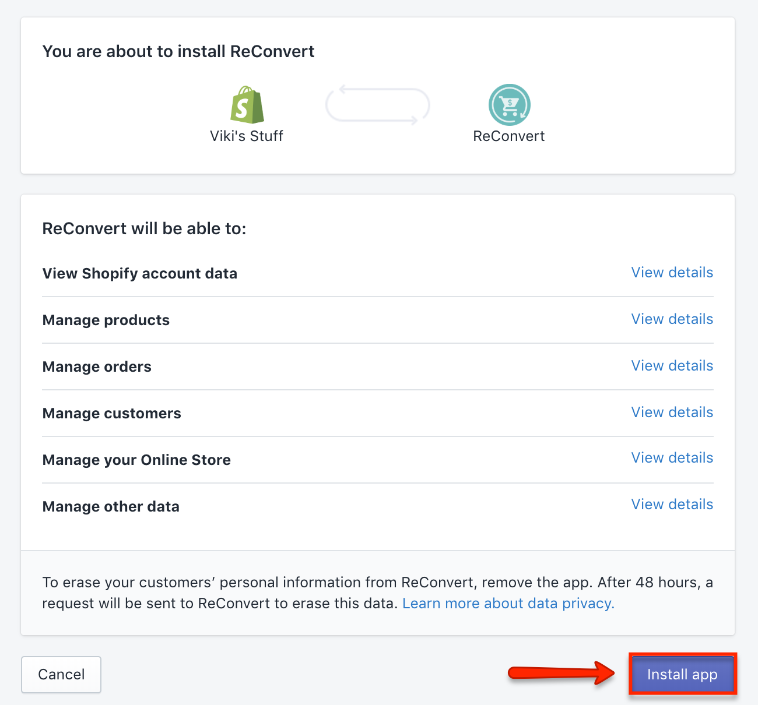Click the 'Manage customers' permission text
758x705 pixels.
112,414
